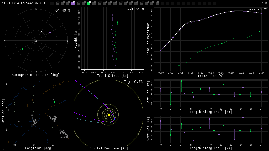Click the gray station 08 cross on map
The height and width of the screenshot is (151, 269).
click(32, 118)
